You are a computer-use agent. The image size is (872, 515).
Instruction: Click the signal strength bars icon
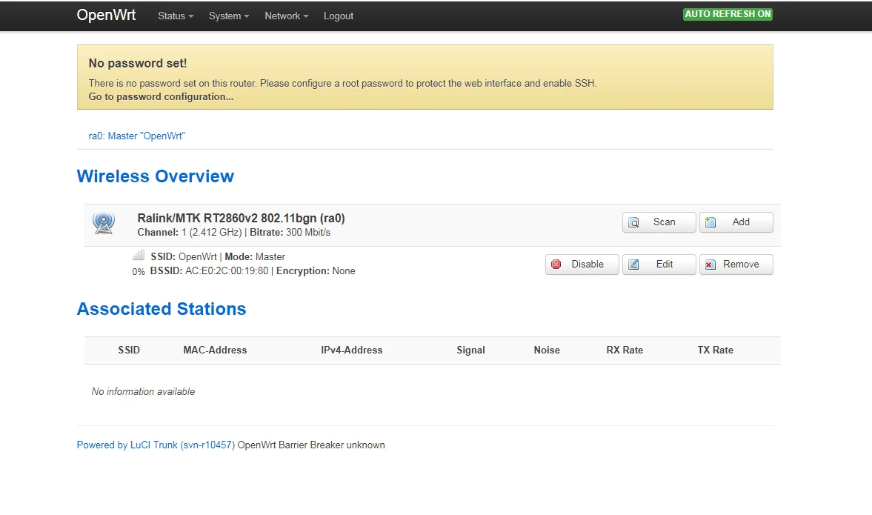139,255
